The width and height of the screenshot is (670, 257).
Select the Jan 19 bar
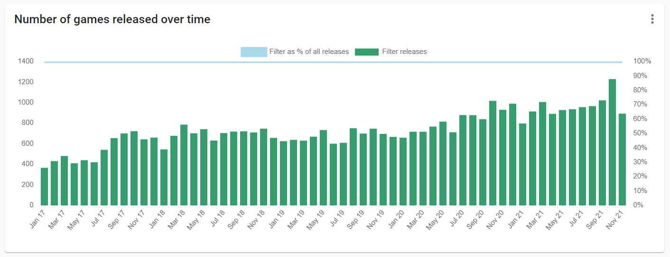coord(283,173)
